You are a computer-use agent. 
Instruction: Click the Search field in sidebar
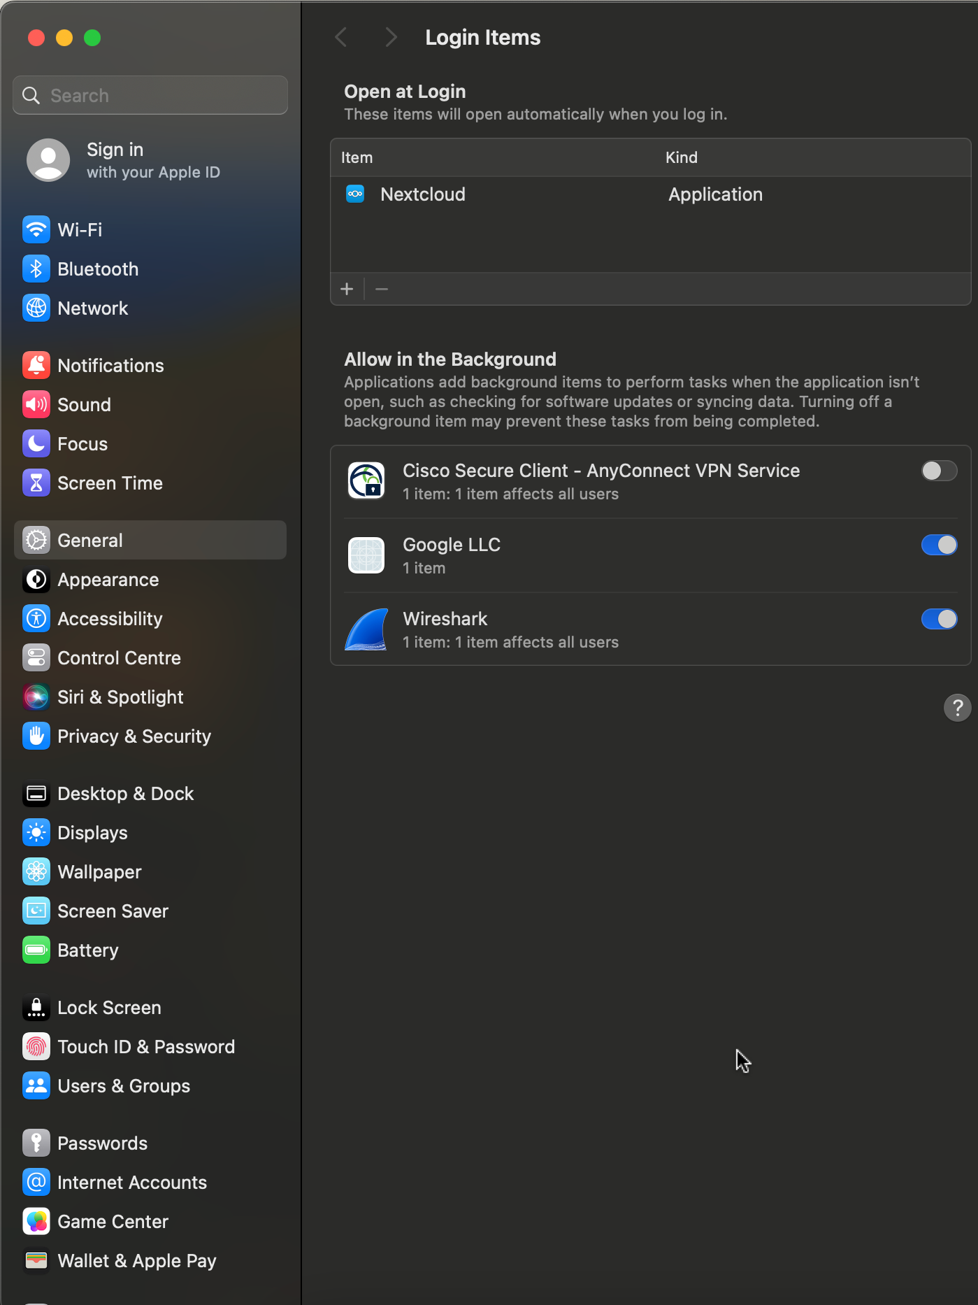pos(150,96)
